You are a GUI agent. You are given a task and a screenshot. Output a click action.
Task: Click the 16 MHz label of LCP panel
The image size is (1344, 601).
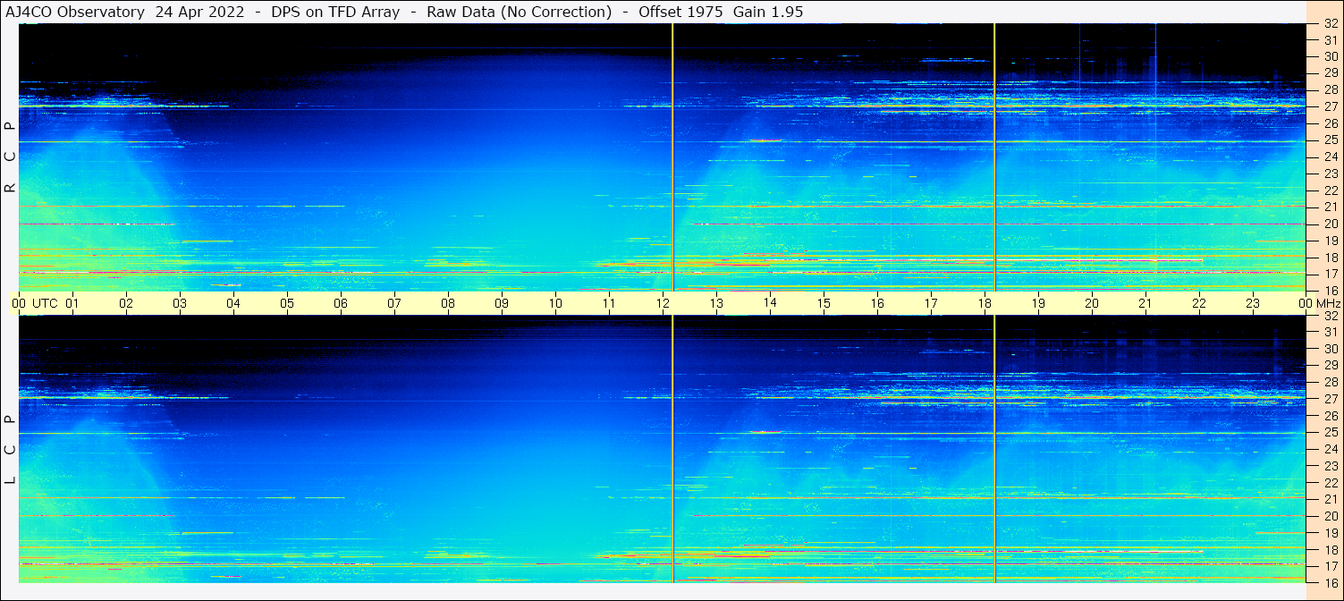(1331, 583)
